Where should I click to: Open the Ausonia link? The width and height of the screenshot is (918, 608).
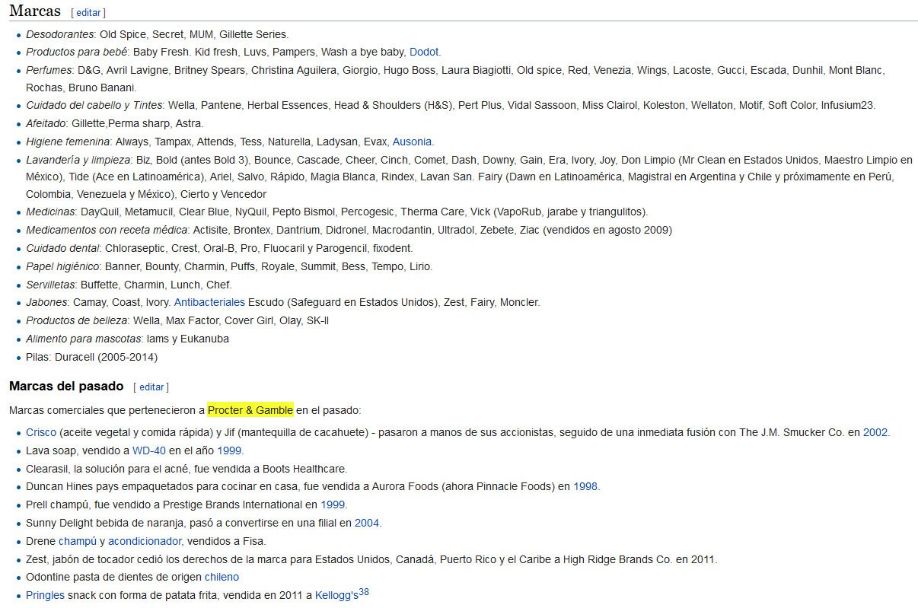[412, 142]
